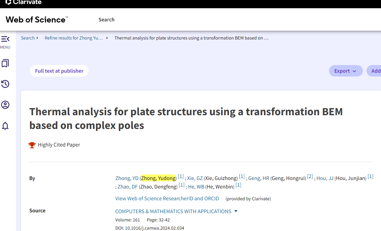Image resolution: width=381 pixels, height=231 pixels.
Task: Open the marked list bookmark icon
Action: click(5, 63)
